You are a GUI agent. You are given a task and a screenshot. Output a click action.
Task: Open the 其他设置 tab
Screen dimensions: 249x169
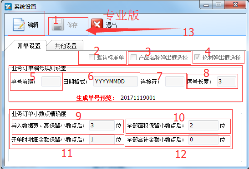[x=66, y=46]
